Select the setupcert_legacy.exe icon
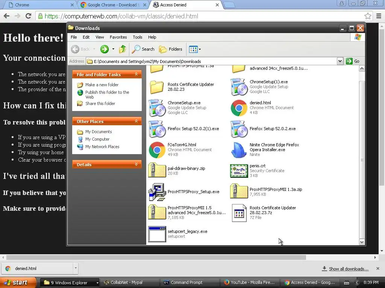 pos(157,234)
